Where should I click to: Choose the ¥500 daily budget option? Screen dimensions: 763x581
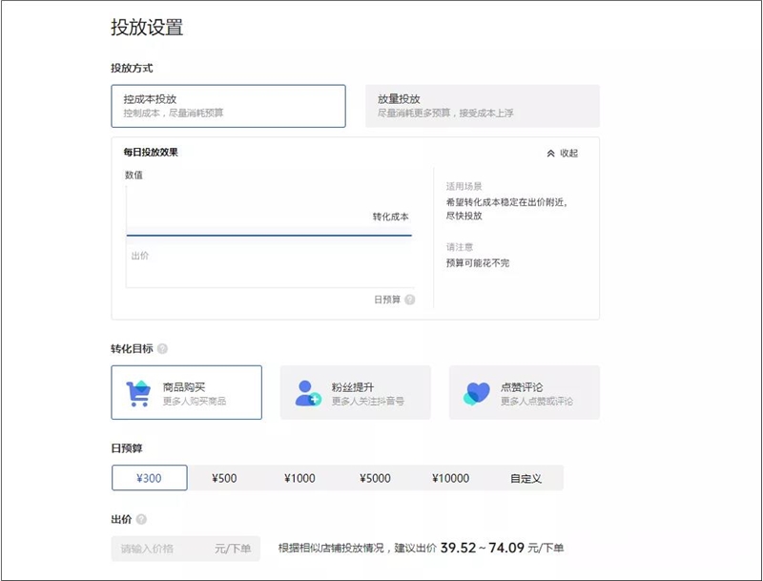(x=226, y=477)
